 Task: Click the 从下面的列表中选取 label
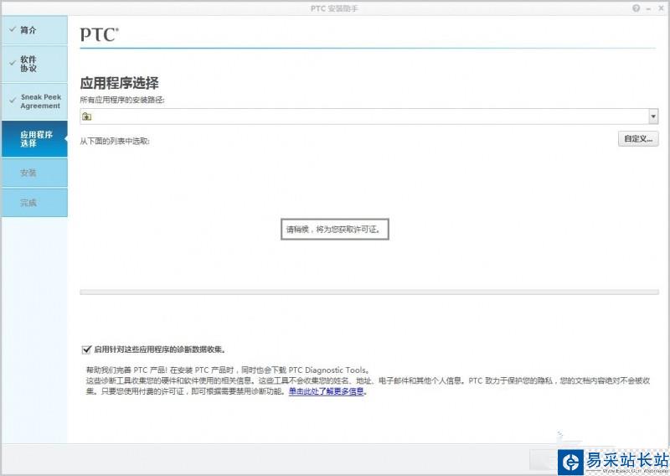pos(115,141)
